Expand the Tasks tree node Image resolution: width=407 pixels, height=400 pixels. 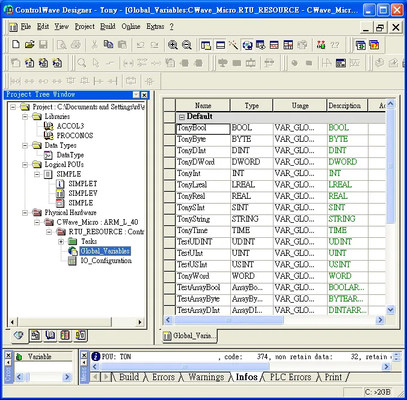pos(61,241)
